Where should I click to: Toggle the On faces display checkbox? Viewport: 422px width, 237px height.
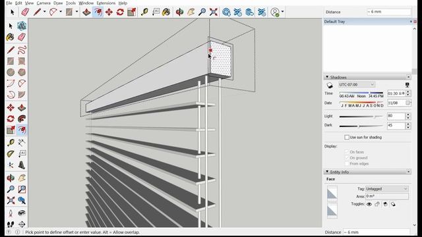coord(347,152)
